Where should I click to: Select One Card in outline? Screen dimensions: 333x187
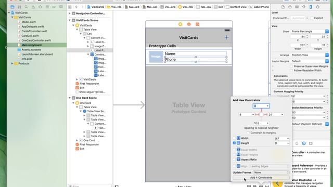point(85,103)
